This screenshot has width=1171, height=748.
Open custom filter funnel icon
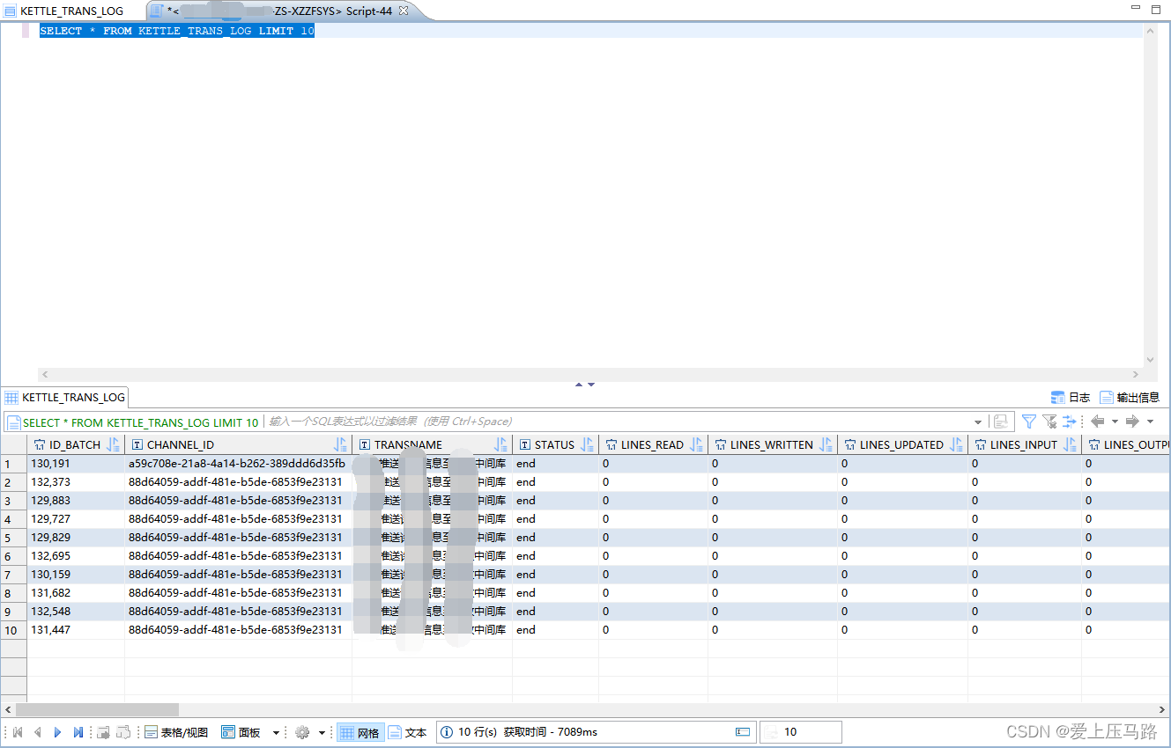tap(1028, 422)
